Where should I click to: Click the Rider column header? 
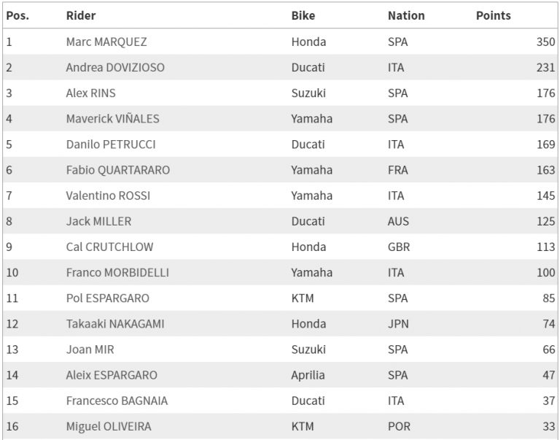point(81,15)
